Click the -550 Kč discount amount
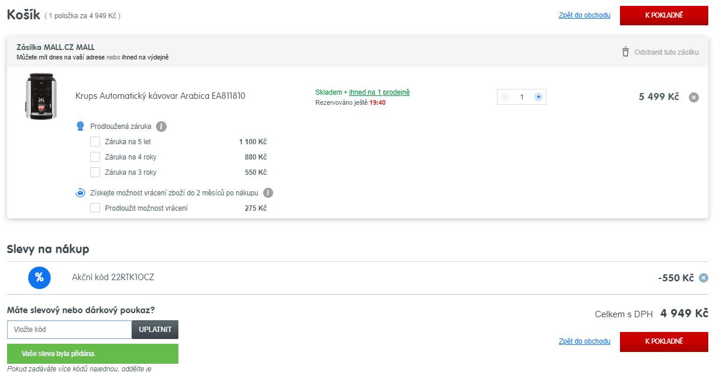The image size is (713, 372). [676, 278]
